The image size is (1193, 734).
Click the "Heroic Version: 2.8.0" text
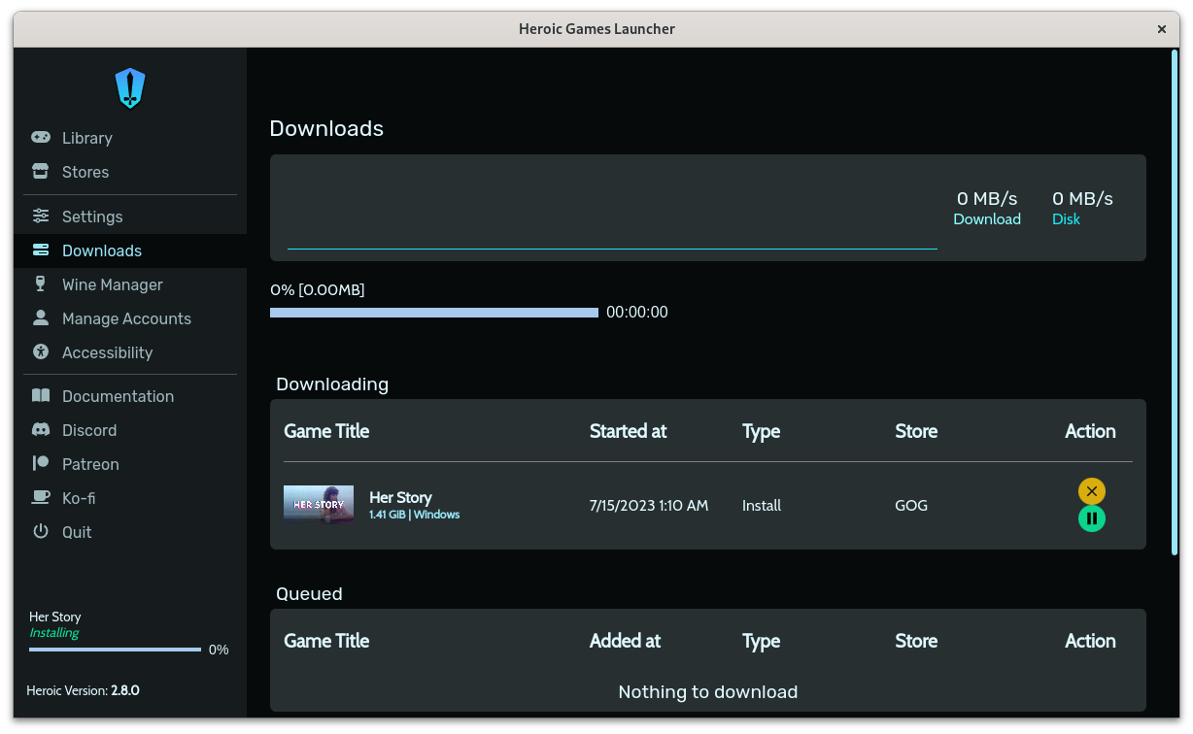pyautogui.click(x=84, y=690)
